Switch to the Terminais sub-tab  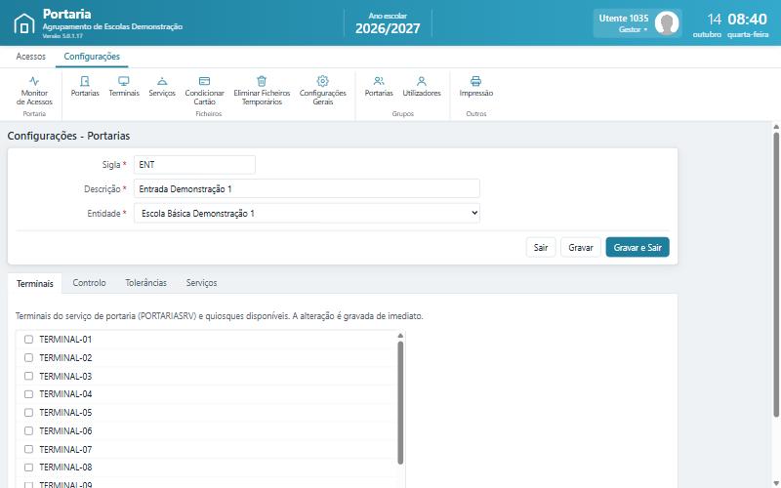[x=35, y=283]
